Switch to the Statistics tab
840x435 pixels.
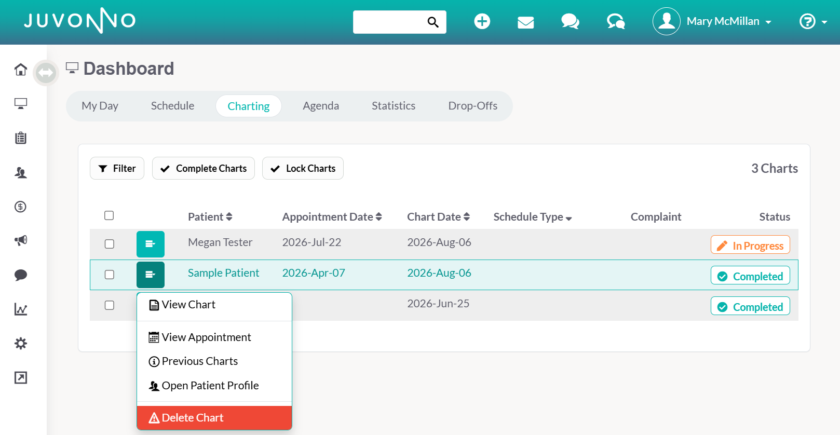[394, 106]
